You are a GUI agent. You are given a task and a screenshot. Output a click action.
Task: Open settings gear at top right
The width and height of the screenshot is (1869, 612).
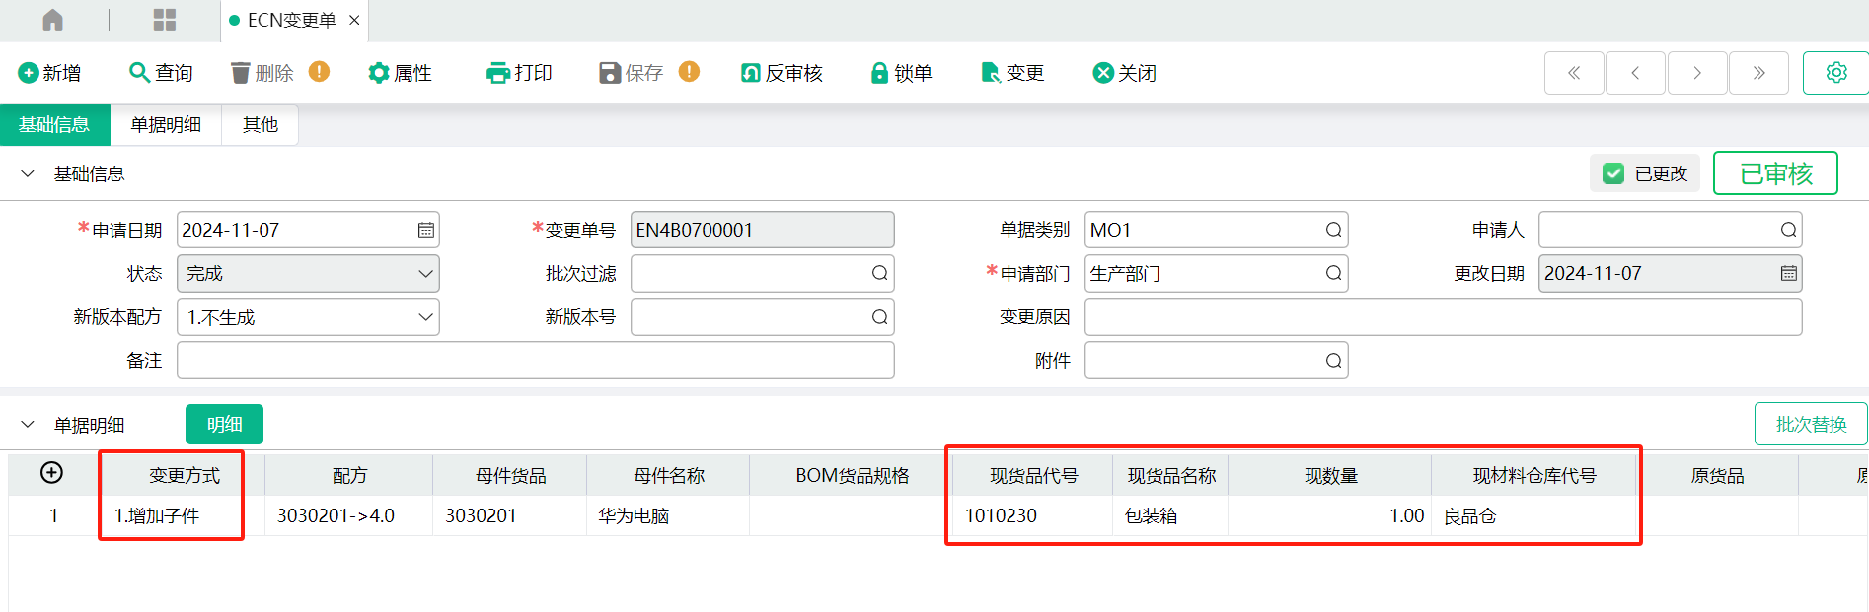pyautogui.click(x=1835, y=73)
